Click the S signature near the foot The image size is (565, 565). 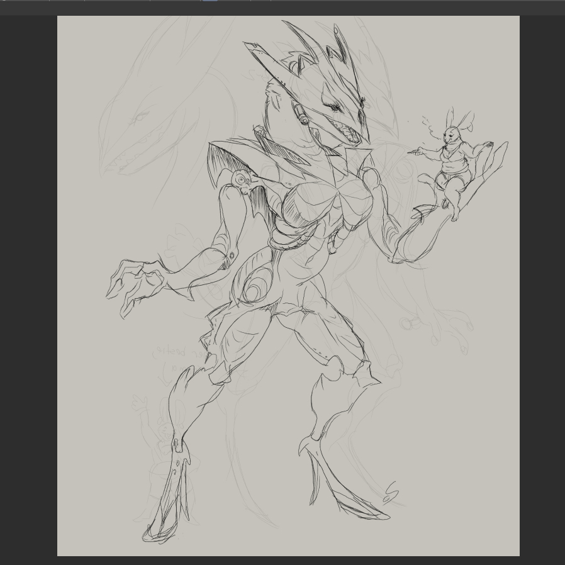[391, 492]
